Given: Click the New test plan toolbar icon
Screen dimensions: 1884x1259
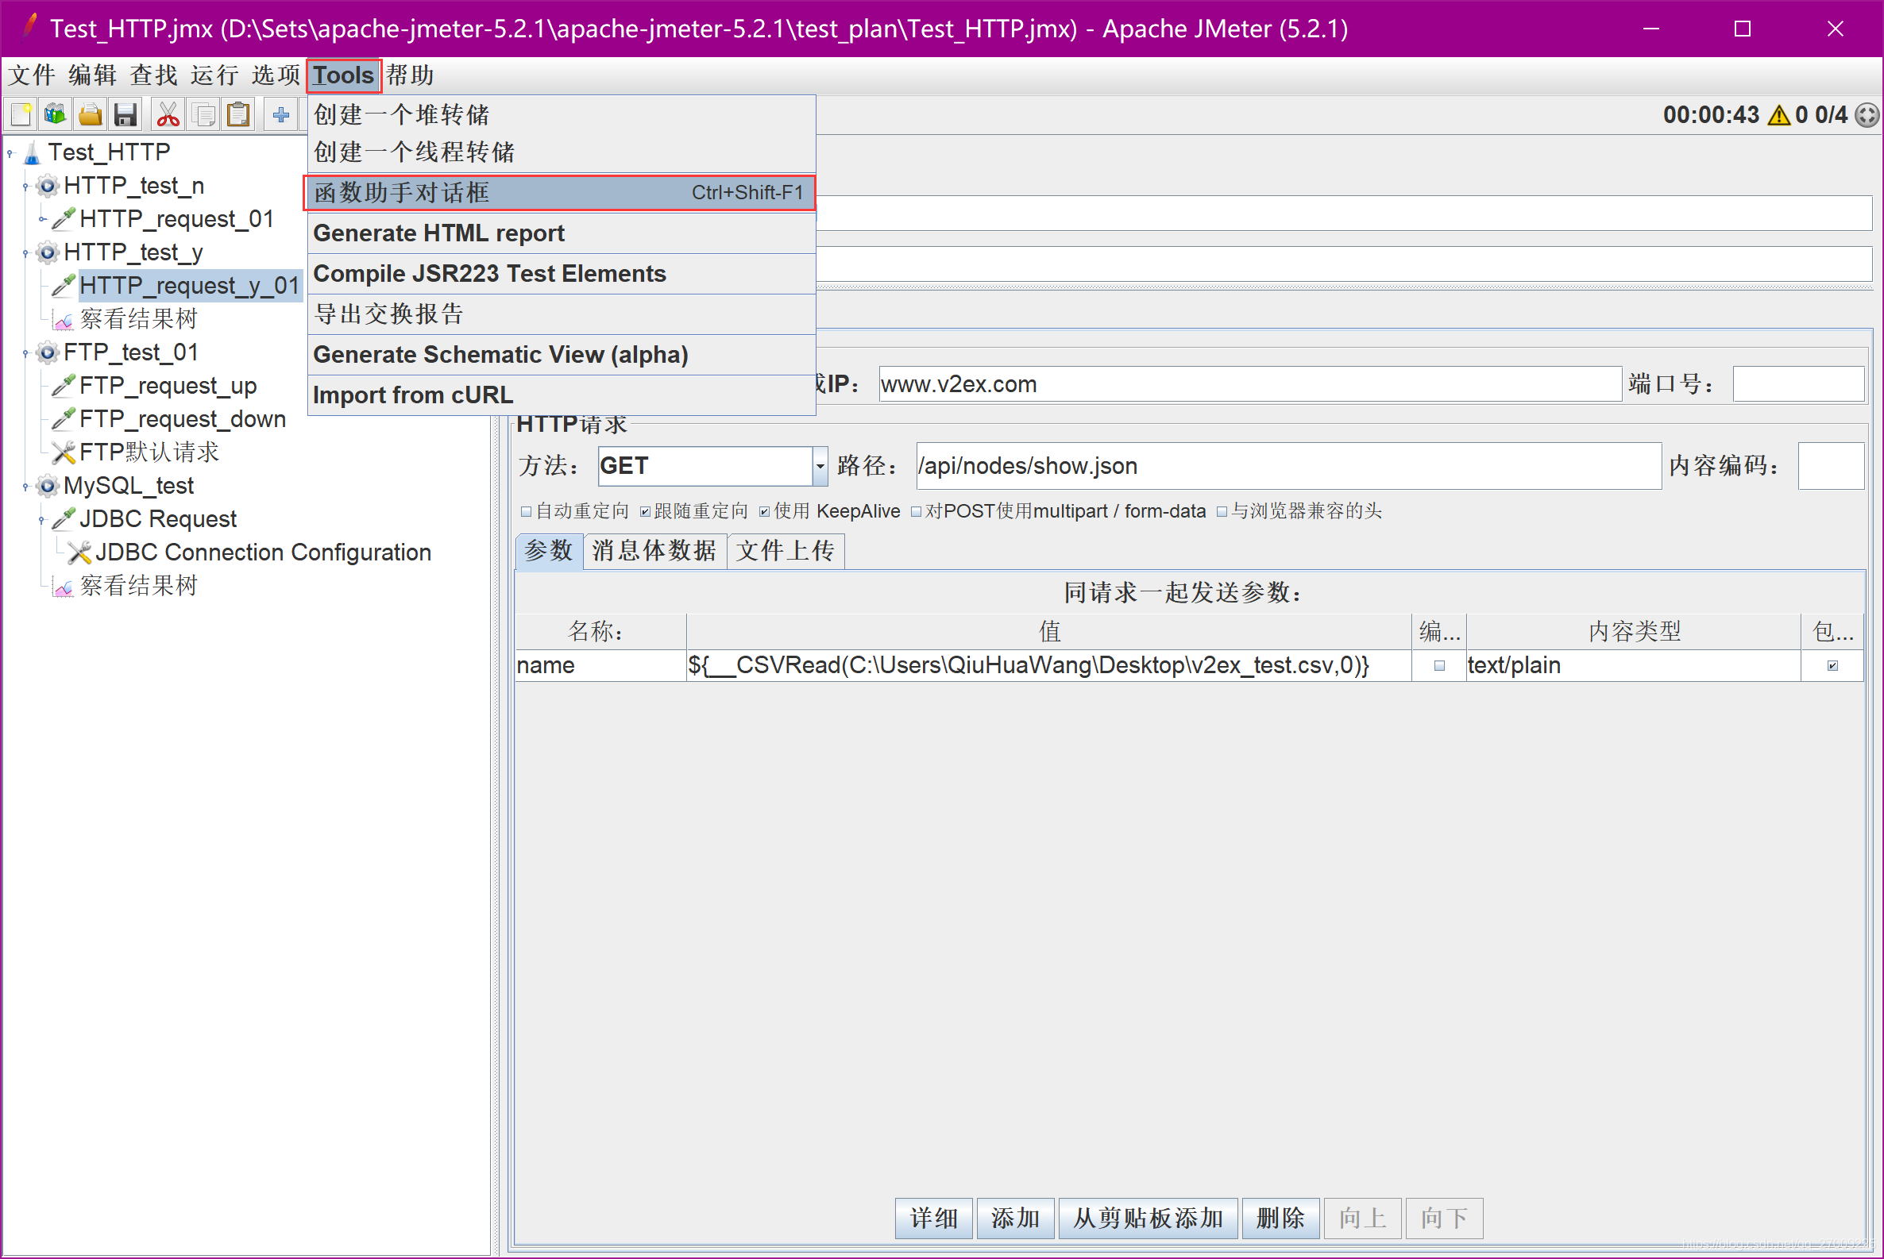Looking at the screenshot, I should click(x=21, y=115).
